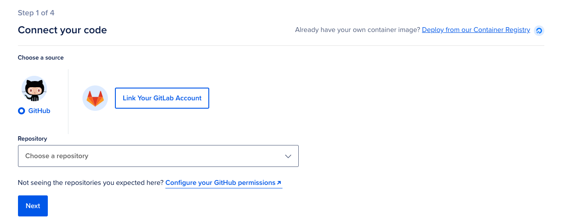Screen dimensions: 572x223
Task: Click the GitHub Octocat logo
Action: pos(34,89)
